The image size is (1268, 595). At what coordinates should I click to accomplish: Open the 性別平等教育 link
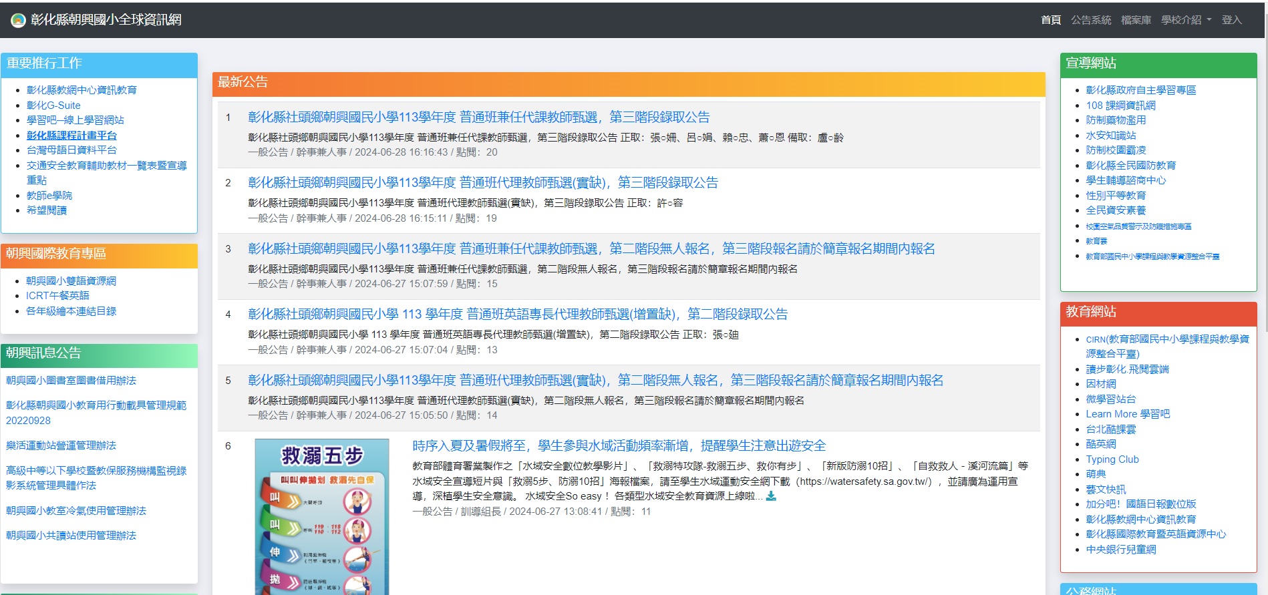[x=1116, y=196]
